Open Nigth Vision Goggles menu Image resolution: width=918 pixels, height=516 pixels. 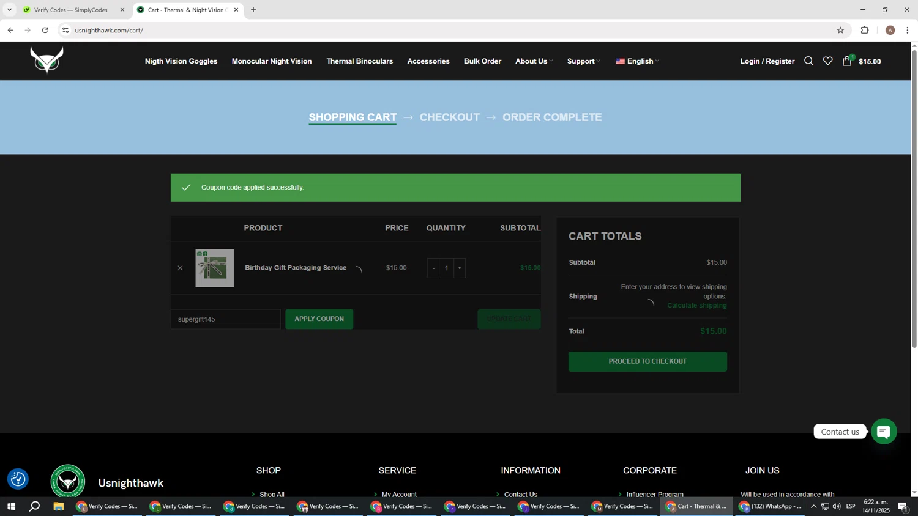pos(181,61)
